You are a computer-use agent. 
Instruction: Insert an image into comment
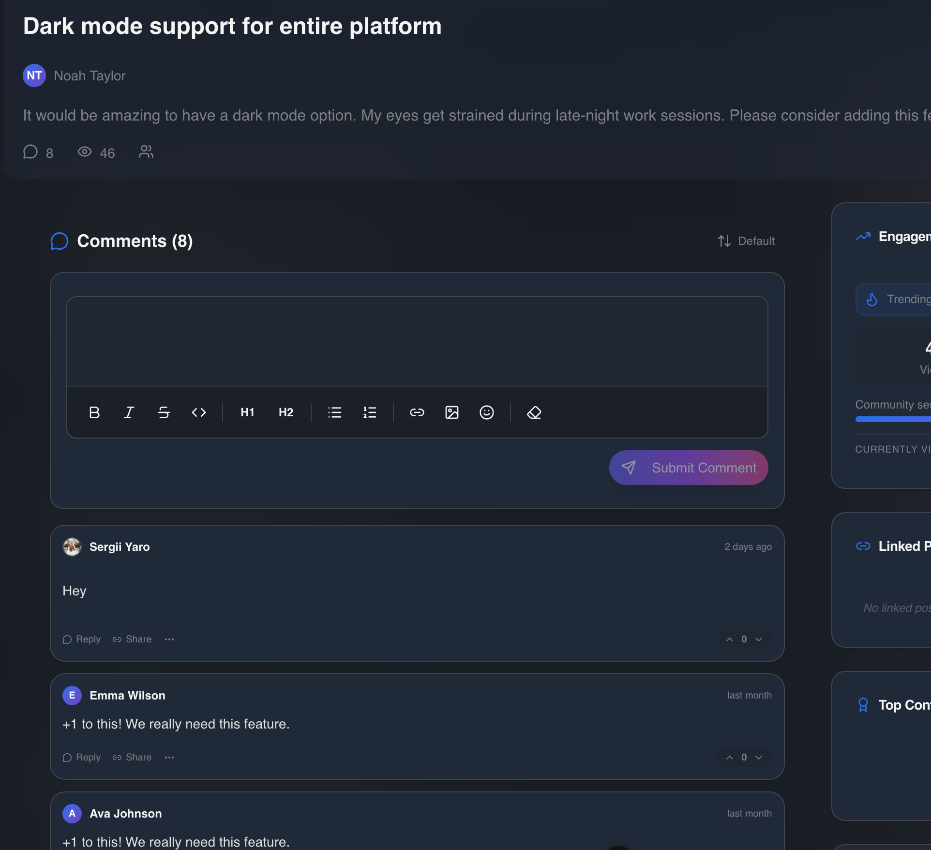tap(452, 412)
